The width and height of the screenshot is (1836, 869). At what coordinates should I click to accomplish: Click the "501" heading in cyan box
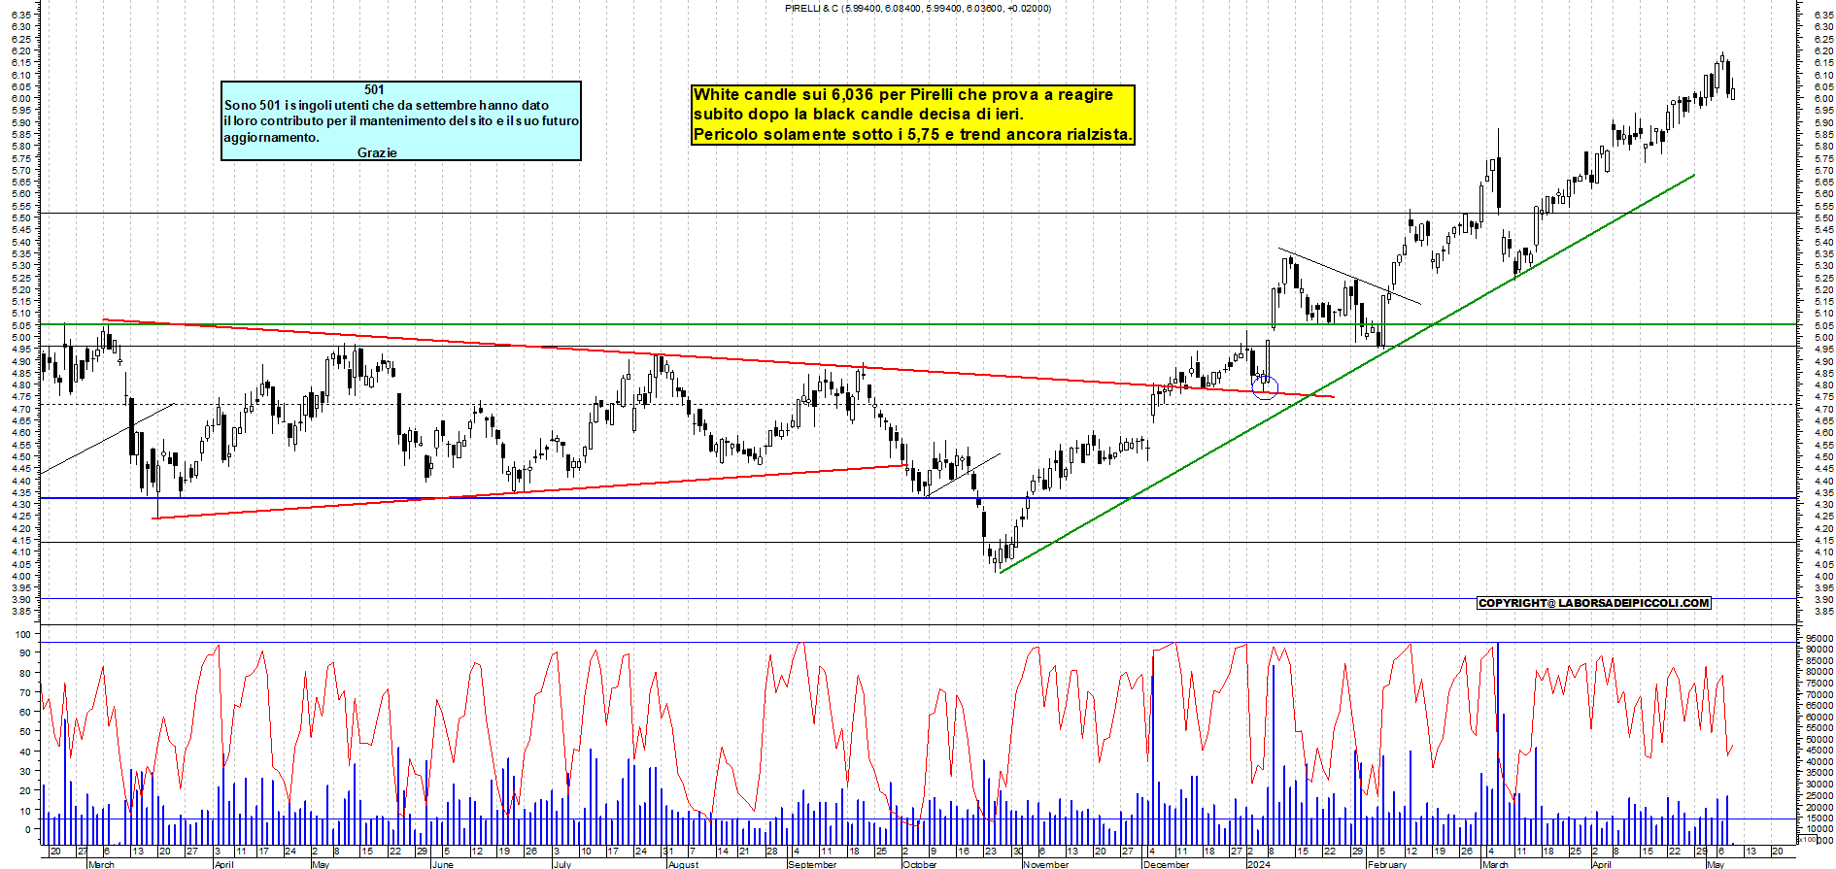[374, 89]
